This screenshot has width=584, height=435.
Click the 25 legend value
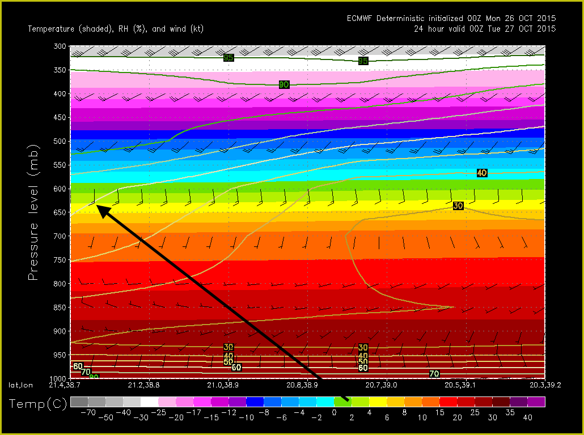475,412
